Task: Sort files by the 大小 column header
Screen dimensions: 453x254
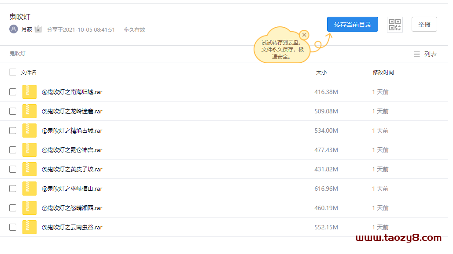Action: [321, 72]
